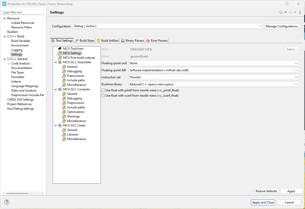Click the MCU Toolchain chip icon
This screenshot has height=209, width=305.
click(60, 48)
